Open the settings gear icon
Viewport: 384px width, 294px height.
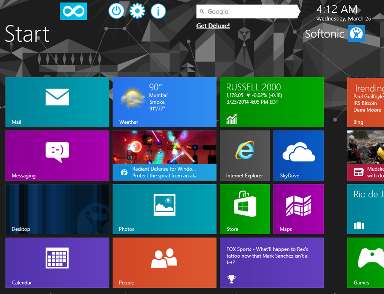point(137,11)
